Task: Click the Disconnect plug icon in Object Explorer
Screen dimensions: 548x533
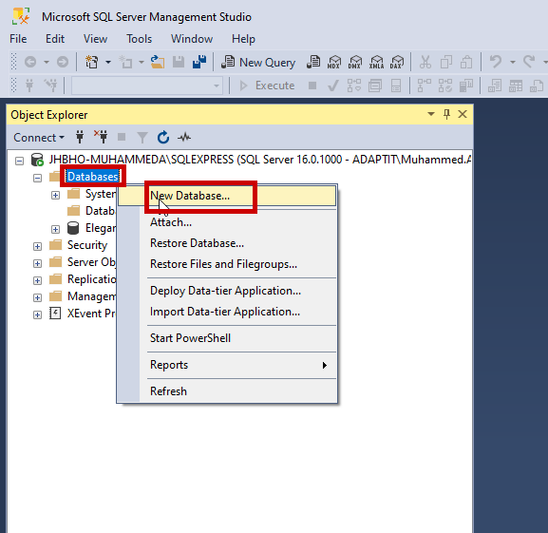Action: [101, 137]
